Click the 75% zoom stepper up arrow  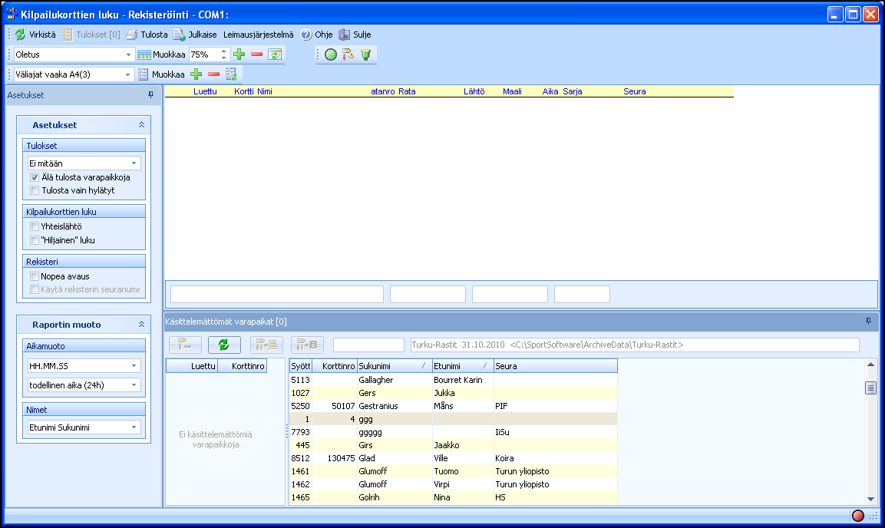click(224, 51)
